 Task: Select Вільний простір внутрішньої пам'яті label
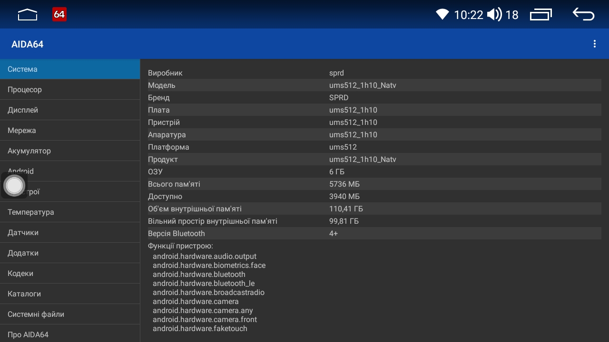click(213, 221)
